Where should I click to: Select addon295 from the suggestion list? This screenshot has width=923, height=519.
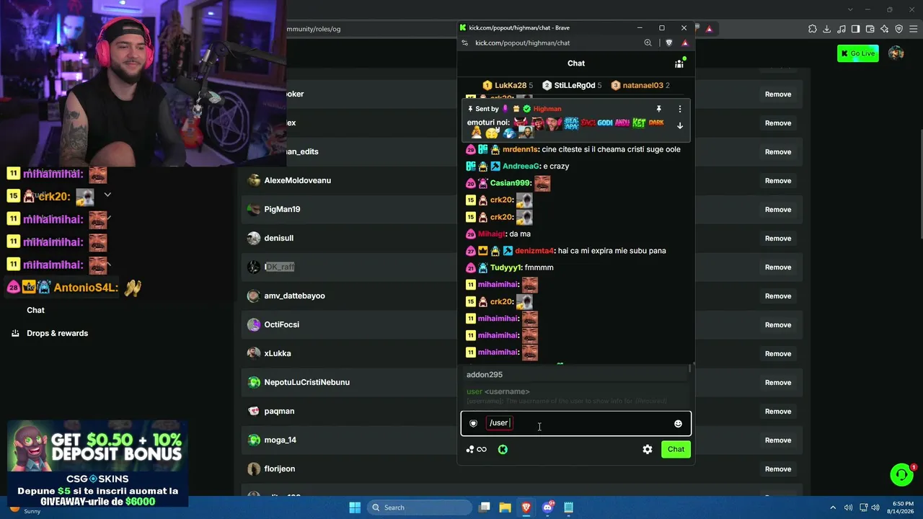pyautogui.click(x=575, y=375)
